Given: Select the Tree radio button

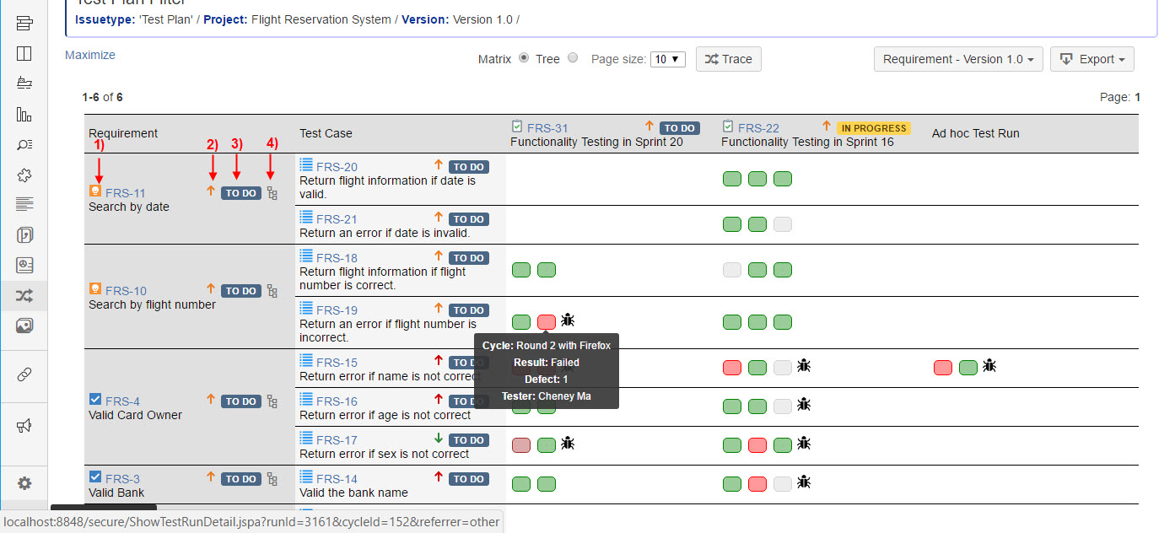Looking at the screenshot, I should 573,58.
